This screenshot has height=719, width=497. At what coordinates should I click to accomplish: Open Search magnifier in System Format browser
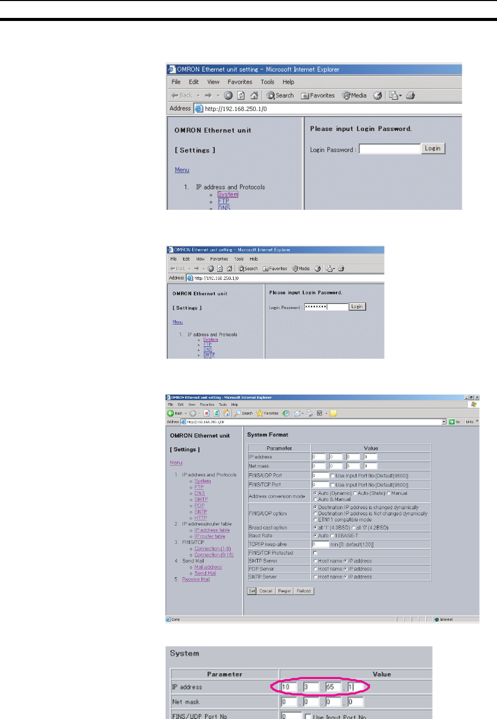point(243,413)
